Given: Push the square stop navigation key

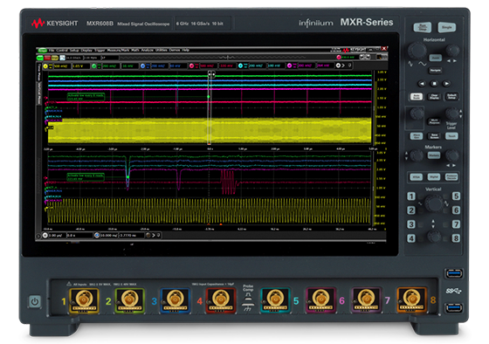Looking at the screenshot, I should (x=435, y=83).
